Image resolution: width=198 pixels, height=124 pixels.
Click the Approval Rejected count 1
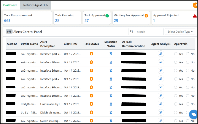click(x=154, y=21)
